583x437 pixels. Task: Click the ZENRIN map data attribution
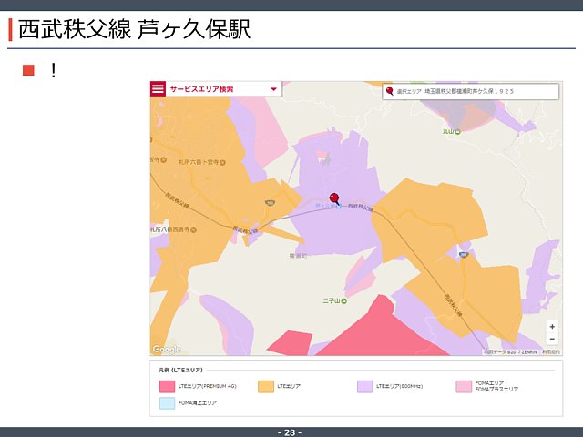pos(510,351)
